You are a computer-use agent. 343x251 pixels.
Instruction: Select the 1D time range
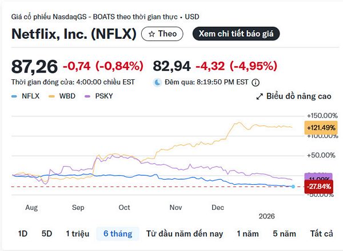(x=23, y=233)
